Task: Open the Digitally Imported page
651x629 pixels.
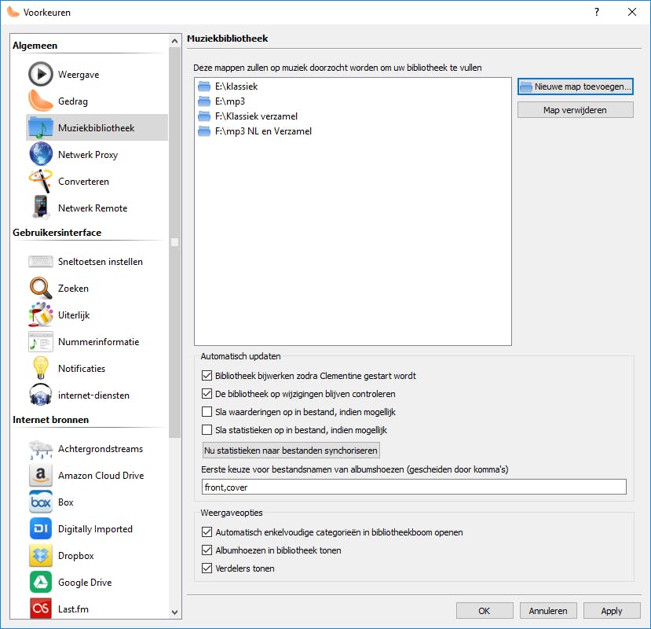Action: click(97, 528)
